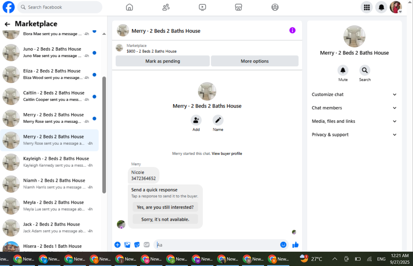This screenshot has height=266, width=413.
Task: Open the apps grid menu
Action: [x=367, y=7]
